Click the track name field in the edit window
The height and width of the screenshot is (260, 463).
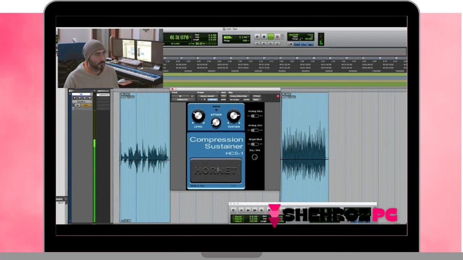tap(81, 94)
